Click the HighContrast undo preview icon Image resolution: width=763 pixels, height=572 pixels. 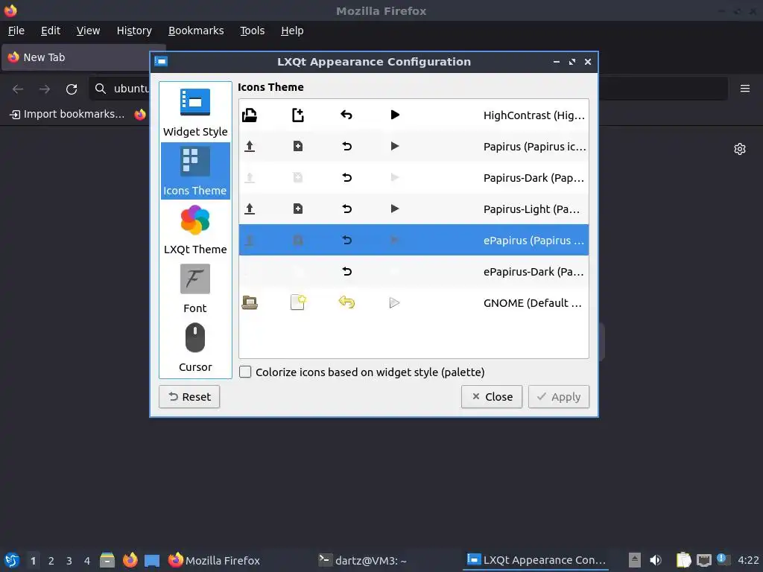tap(346, 115)
